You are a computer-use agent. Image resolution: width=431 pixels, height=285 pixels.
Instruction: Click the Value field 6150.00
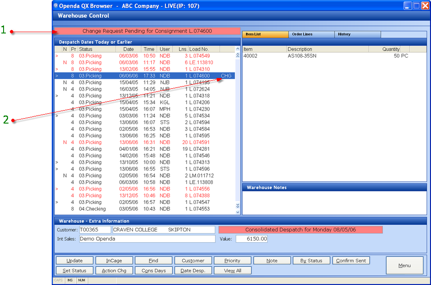tap(252, 239)
